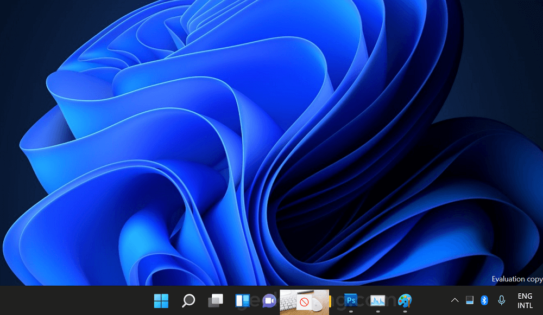
Task: Open taskbar Search magnifier
Action: coord(188,300)
